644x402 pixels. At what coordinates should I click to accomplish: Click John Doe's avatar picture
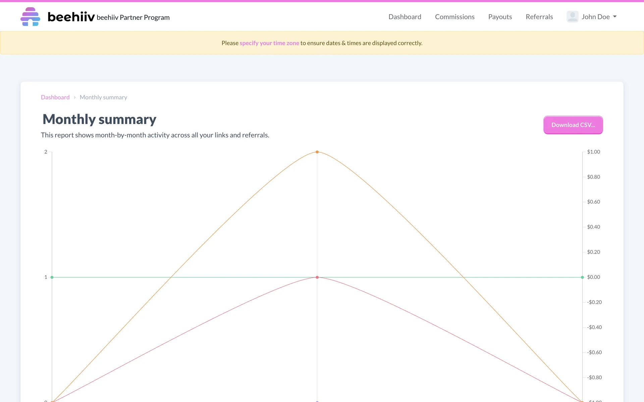(x=572, y=17)
